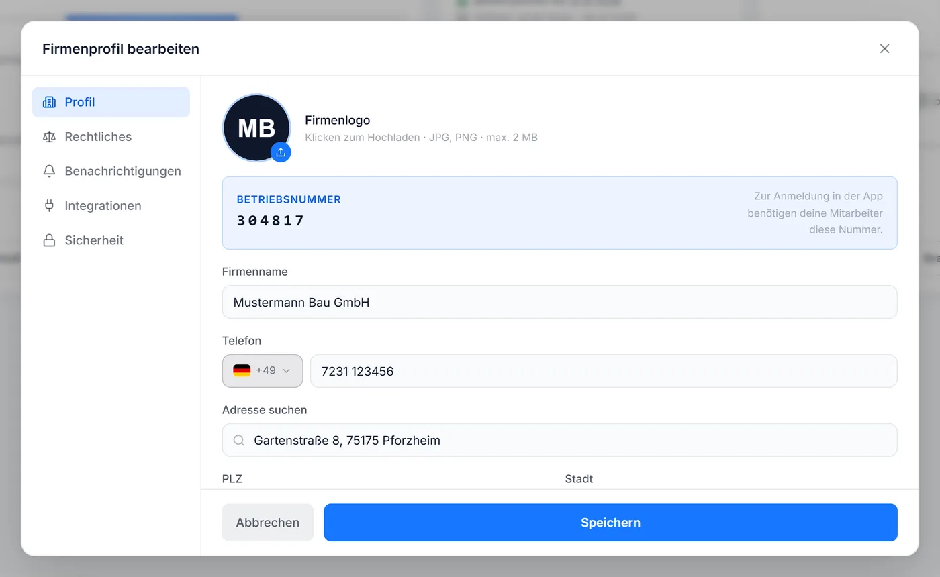
Task: Switch to the Integrationen section
Action: 111,206
